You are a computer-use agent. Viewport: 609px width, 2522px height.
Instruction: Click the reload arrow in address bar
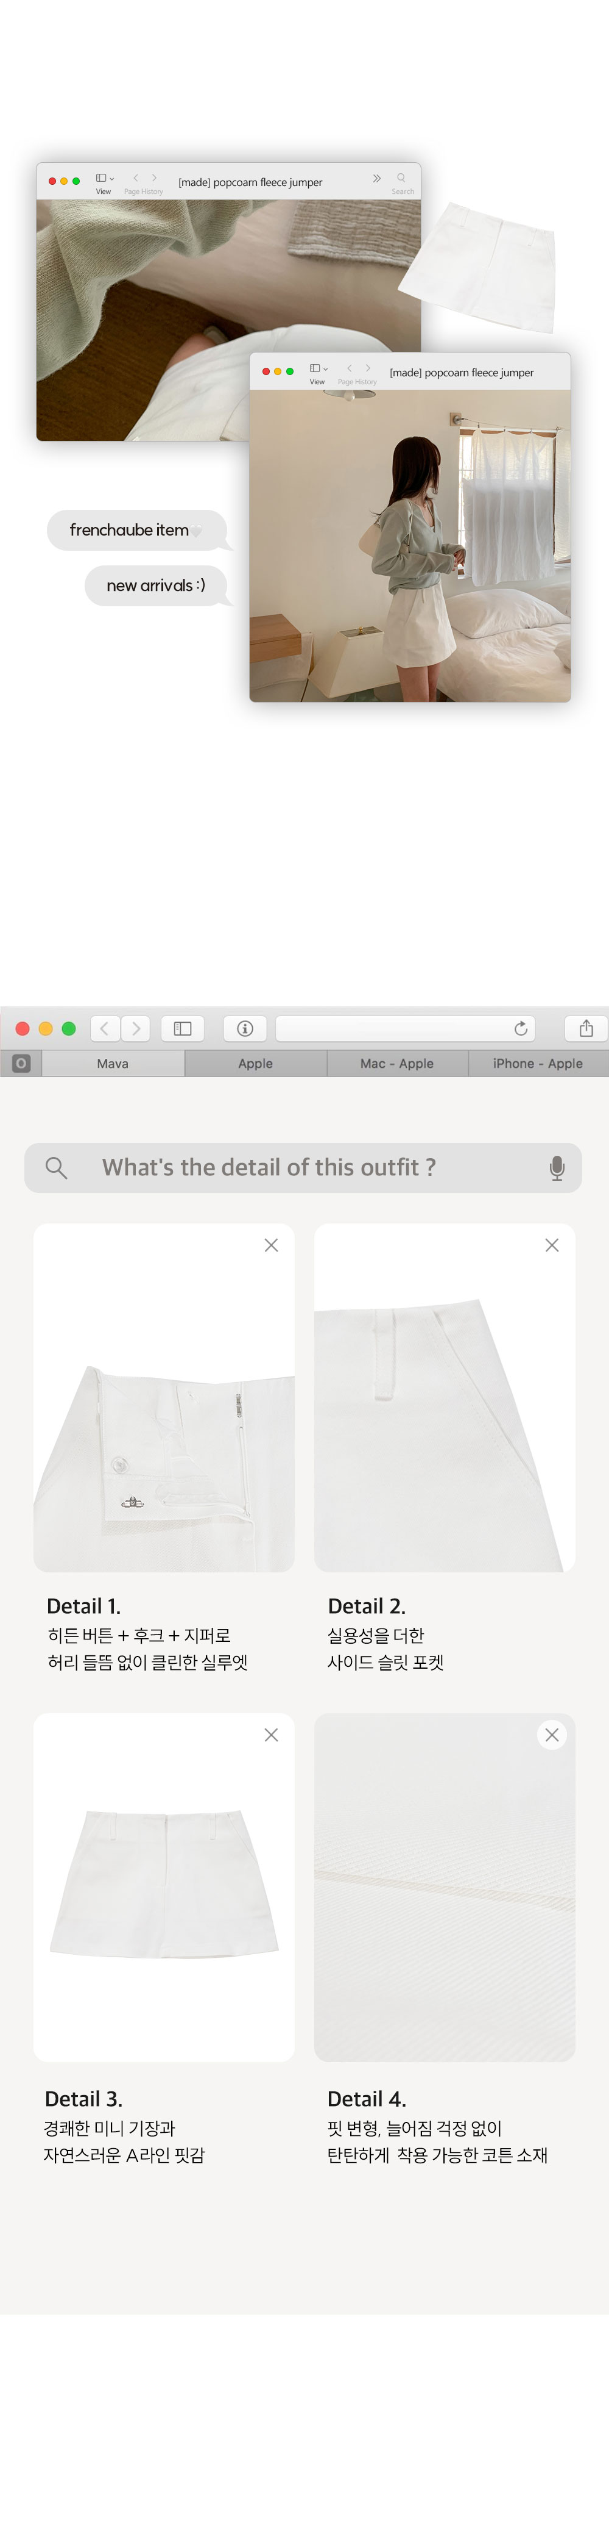pos(521,1028)
